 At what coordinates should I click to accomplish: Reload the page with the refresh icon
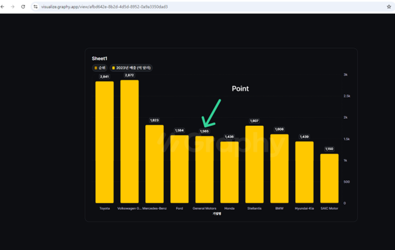point(23,7)
